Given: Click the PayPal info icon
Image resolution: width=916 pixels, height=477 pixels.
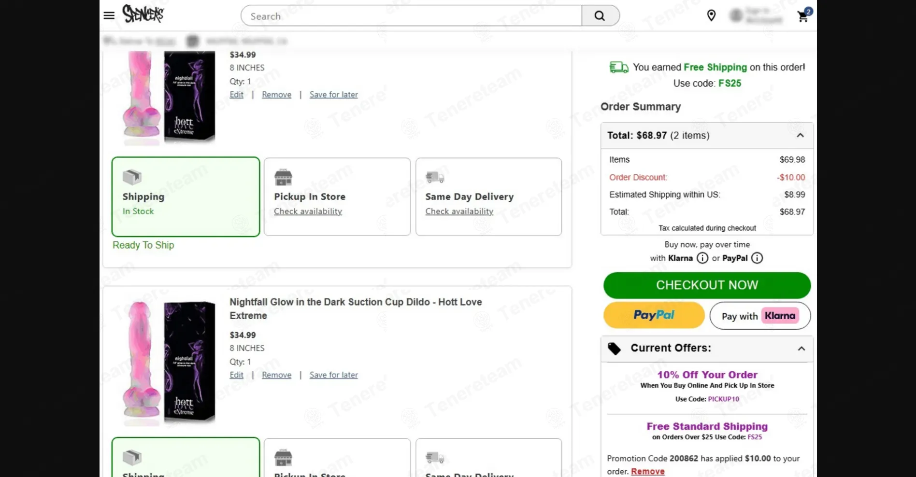Looking at the screenshot, I should click(x=757, y=258).
